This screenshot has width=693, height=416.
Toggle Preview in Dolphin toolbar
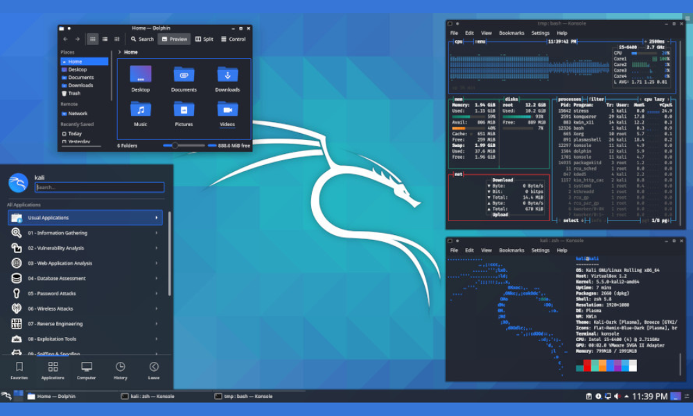coord(174,40)
